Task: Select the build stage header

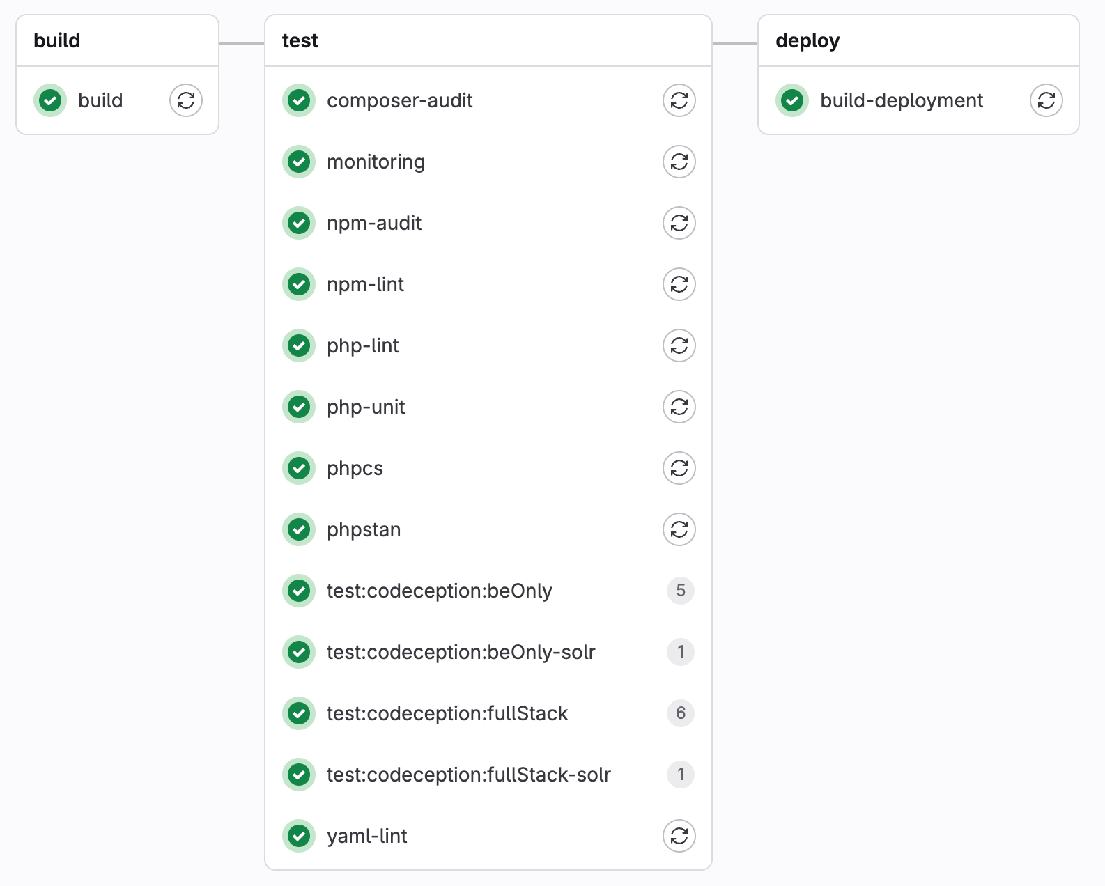Action: 56,40
